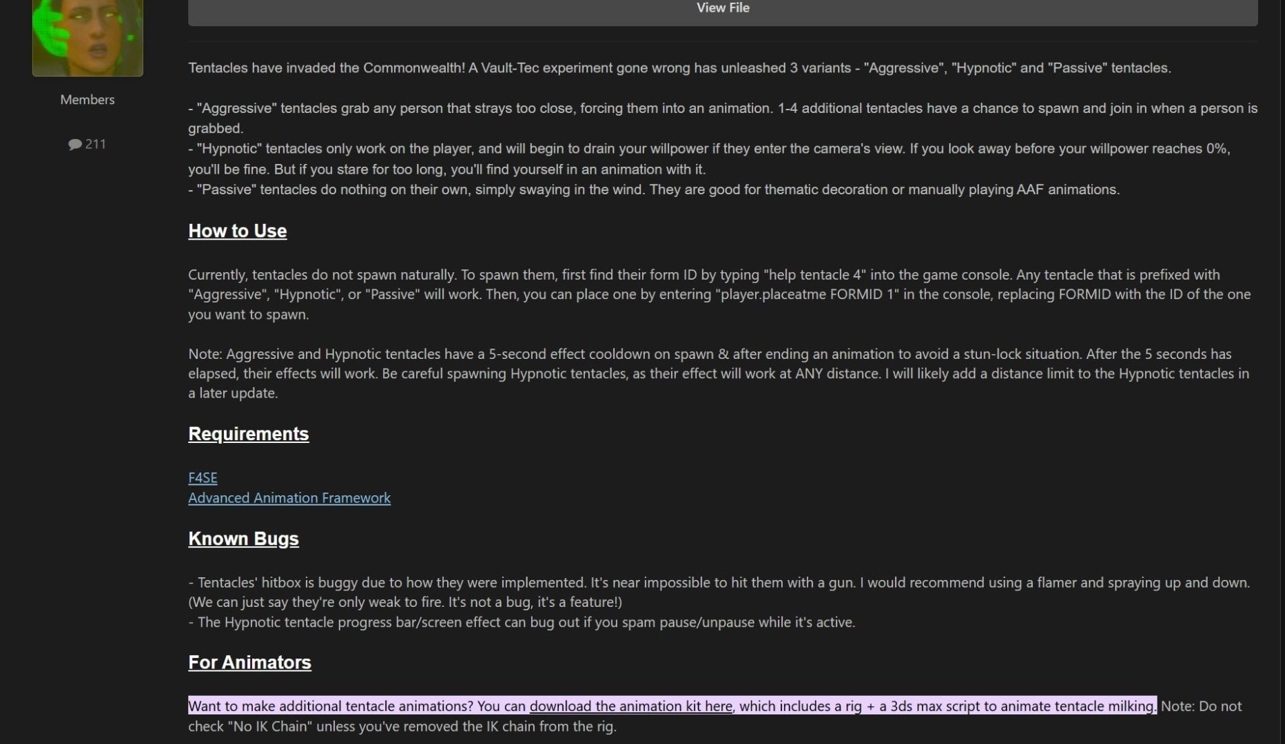Open the F4SE requirement link
This screenshot has height=744, width=1285.
203,477
